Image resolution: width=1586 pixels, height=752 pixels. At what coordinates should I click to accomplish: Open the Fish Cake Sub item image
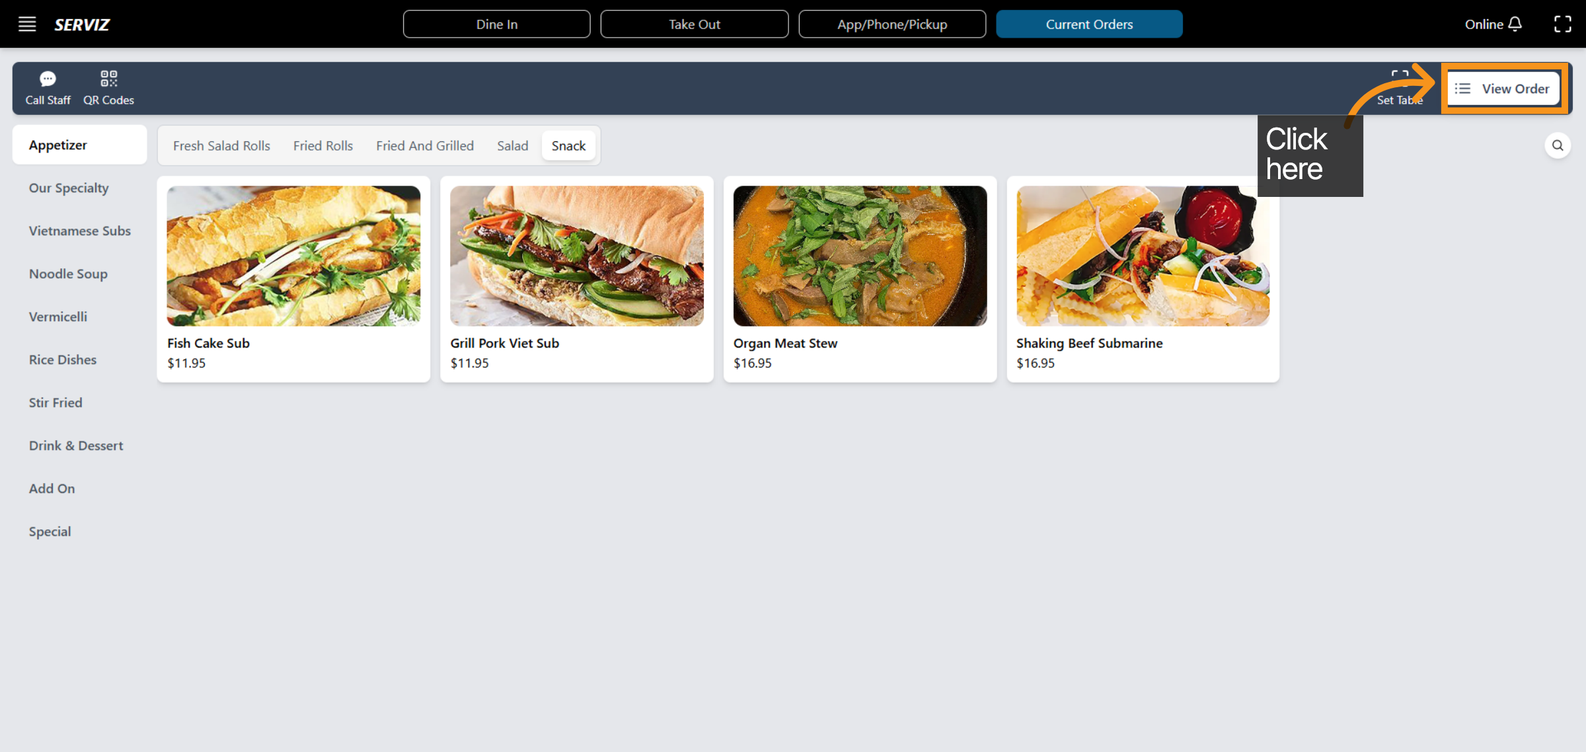[293, 255]
